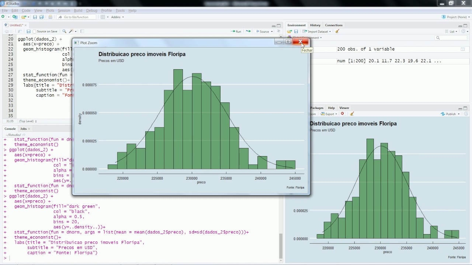Expand the Publish dropdown arrow
The image size is (472, 265).
pos(459,114)
